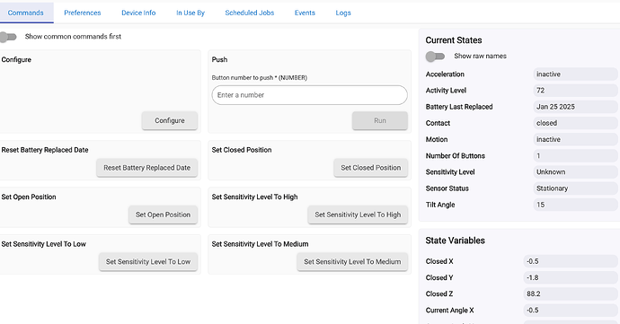Open the Logs tab

(x=343, y=13)
